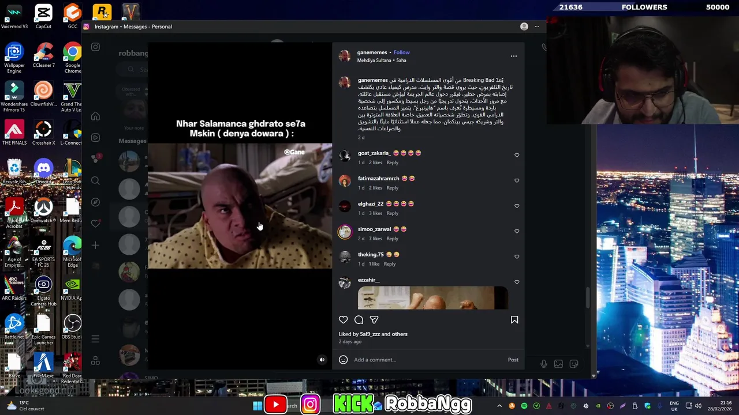This screenshot has height=415, width=739.
Task: Share the post with the paper plane icon
Action: (374, 320)
